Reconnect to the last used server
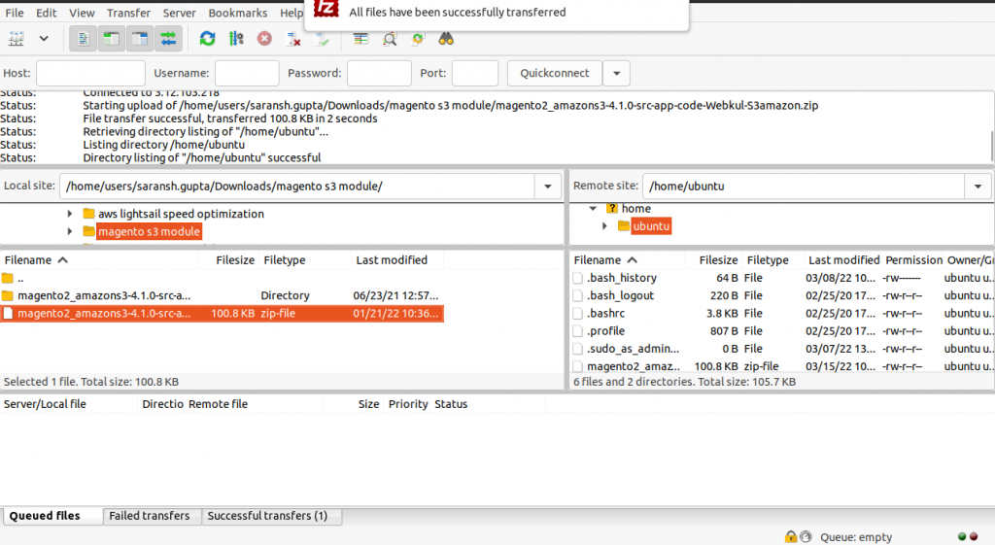 323,39
